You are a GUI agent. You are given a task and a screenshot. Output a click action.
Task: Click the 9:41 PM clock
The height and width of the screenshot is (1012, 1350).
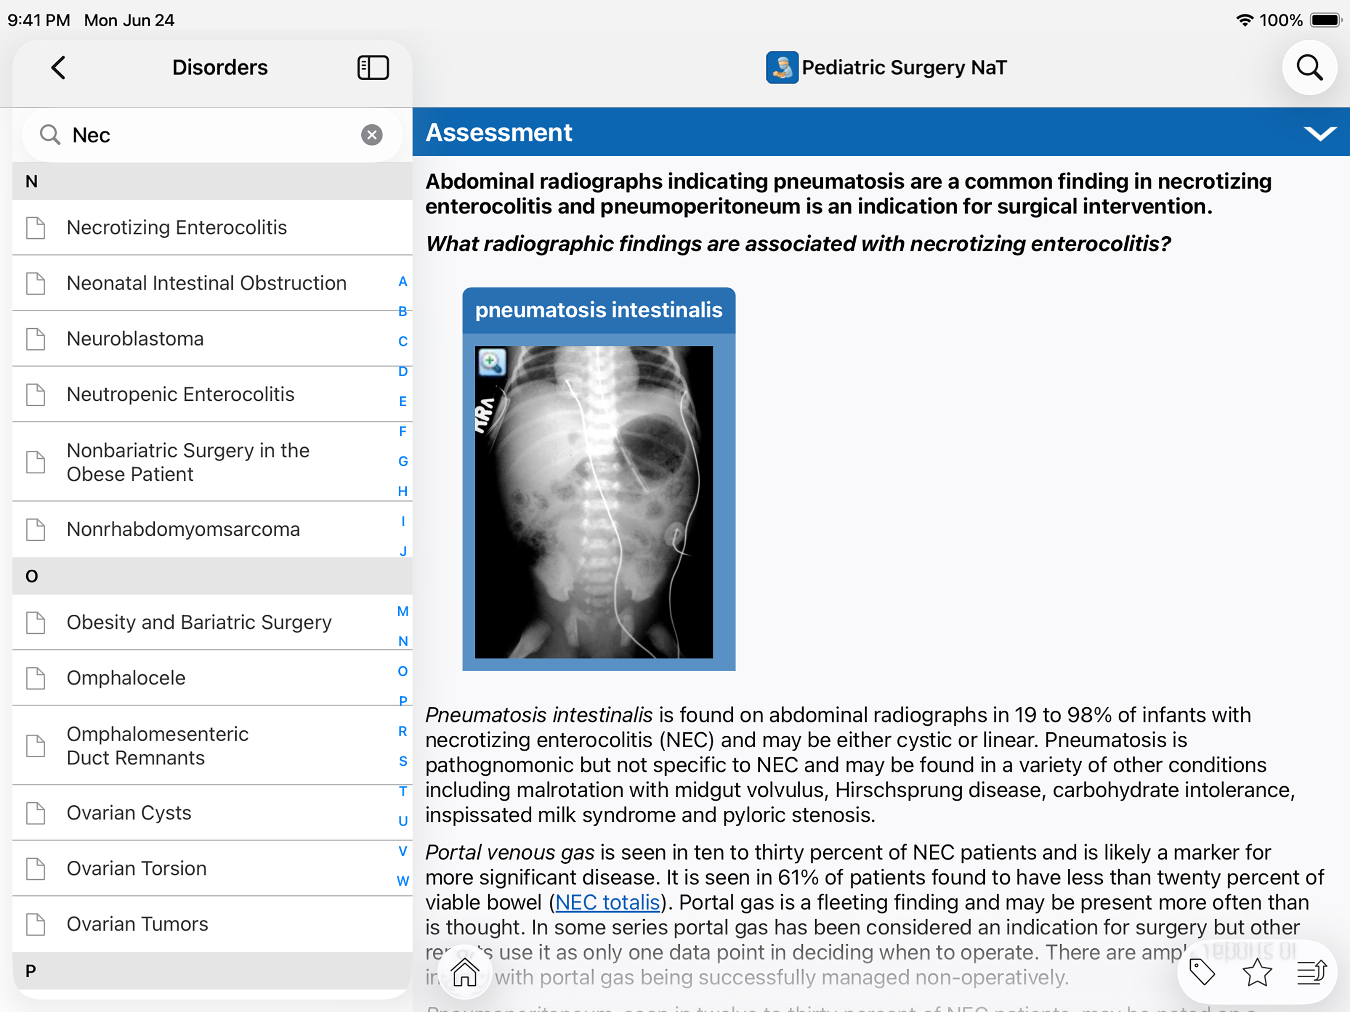pyautogui.click(x=39, y=20)
